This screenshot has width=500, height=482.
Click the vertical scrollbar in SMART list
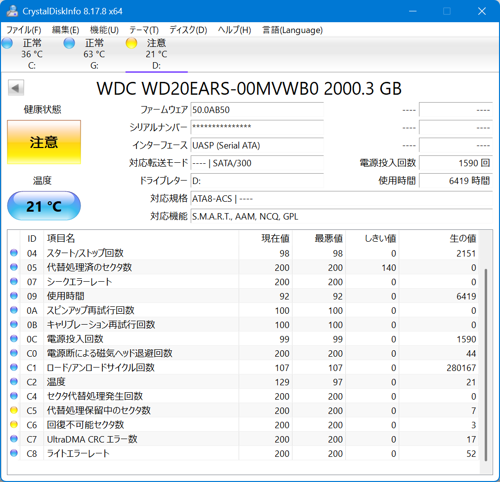[487, 365]
